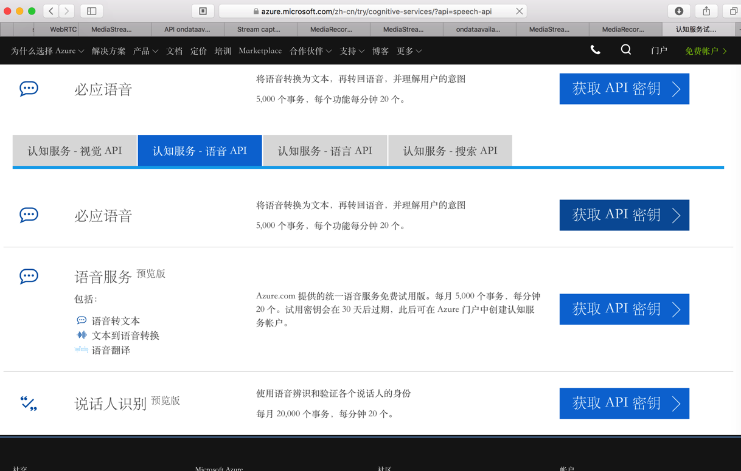The width and height of the screenshot is (741, 471).
Task: Click 获取 API 密钥 for 语音服务
Action: pyautogui.click(x=624, y=309)
